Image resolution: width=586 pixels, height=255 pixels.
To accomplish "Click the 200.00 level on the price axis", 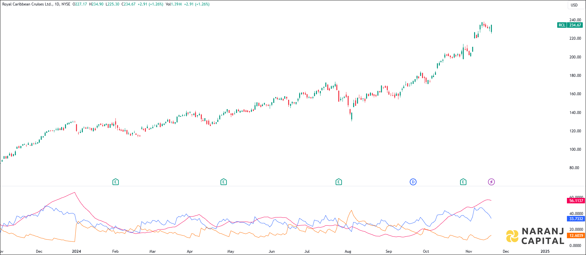I will click(x=575, y=57).
